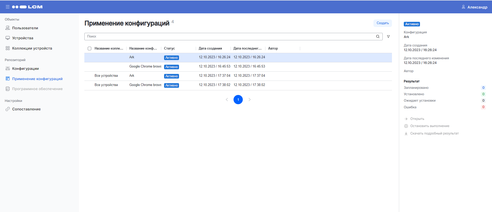This screenshot has width=492, height=212.
Task: Click the Открыть action in details panel
Action: pyautogui.click(x=417, y=119)
